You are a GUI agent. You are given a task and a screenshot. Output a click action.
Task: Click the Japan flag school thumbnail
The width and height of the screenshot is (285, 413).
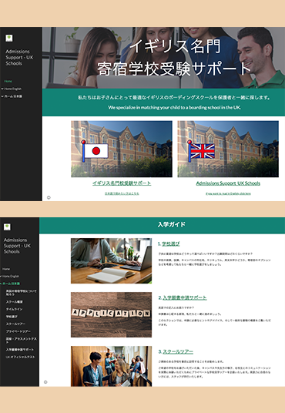pyautogui.click(x=122, y=149)
